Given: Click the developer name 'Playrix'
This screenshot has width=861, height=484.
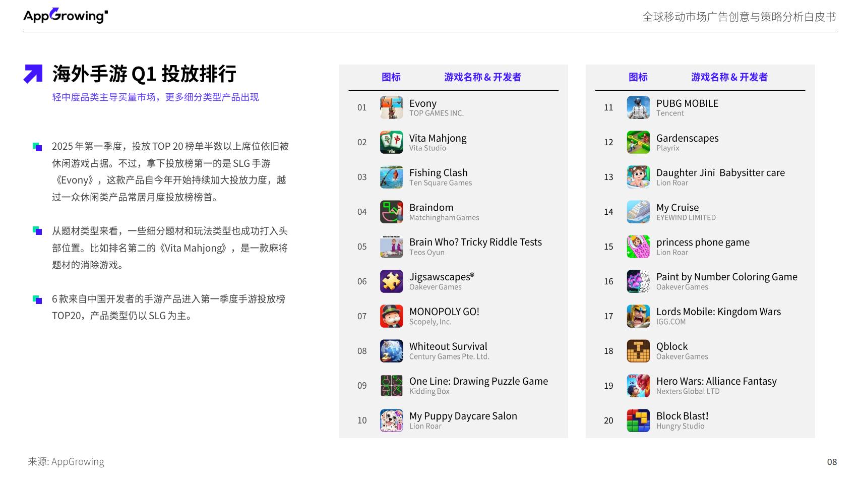Looking at the screenshot, I should tap(667, 148).
